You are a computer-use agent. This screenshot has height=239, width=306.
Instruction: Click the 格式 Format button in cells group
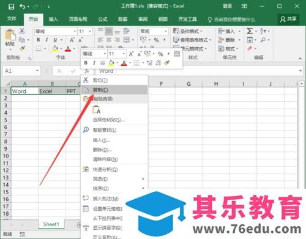click(x=228, y=48)
